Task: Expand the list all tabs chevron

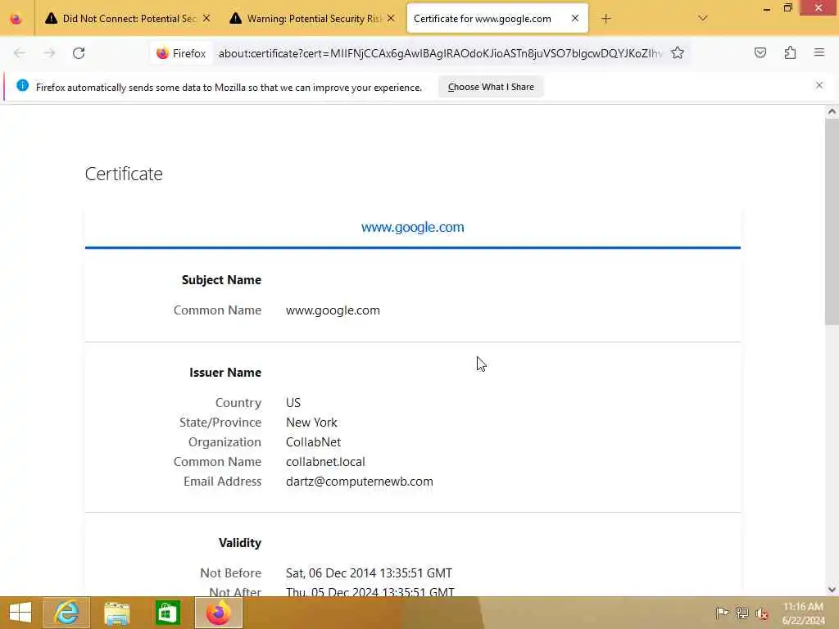Action: (703, 19)
